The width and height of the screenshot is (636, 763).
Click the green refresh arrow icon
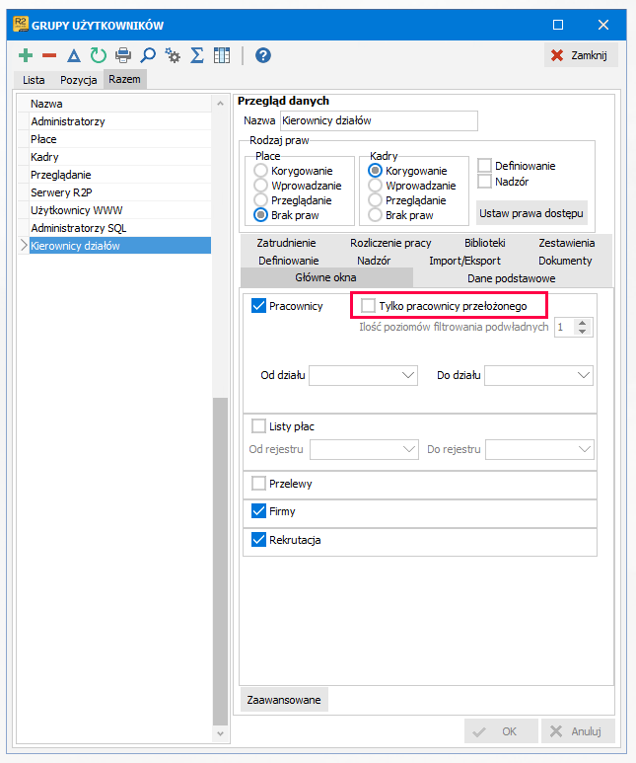pyautogui.click(x=99, y=55)
